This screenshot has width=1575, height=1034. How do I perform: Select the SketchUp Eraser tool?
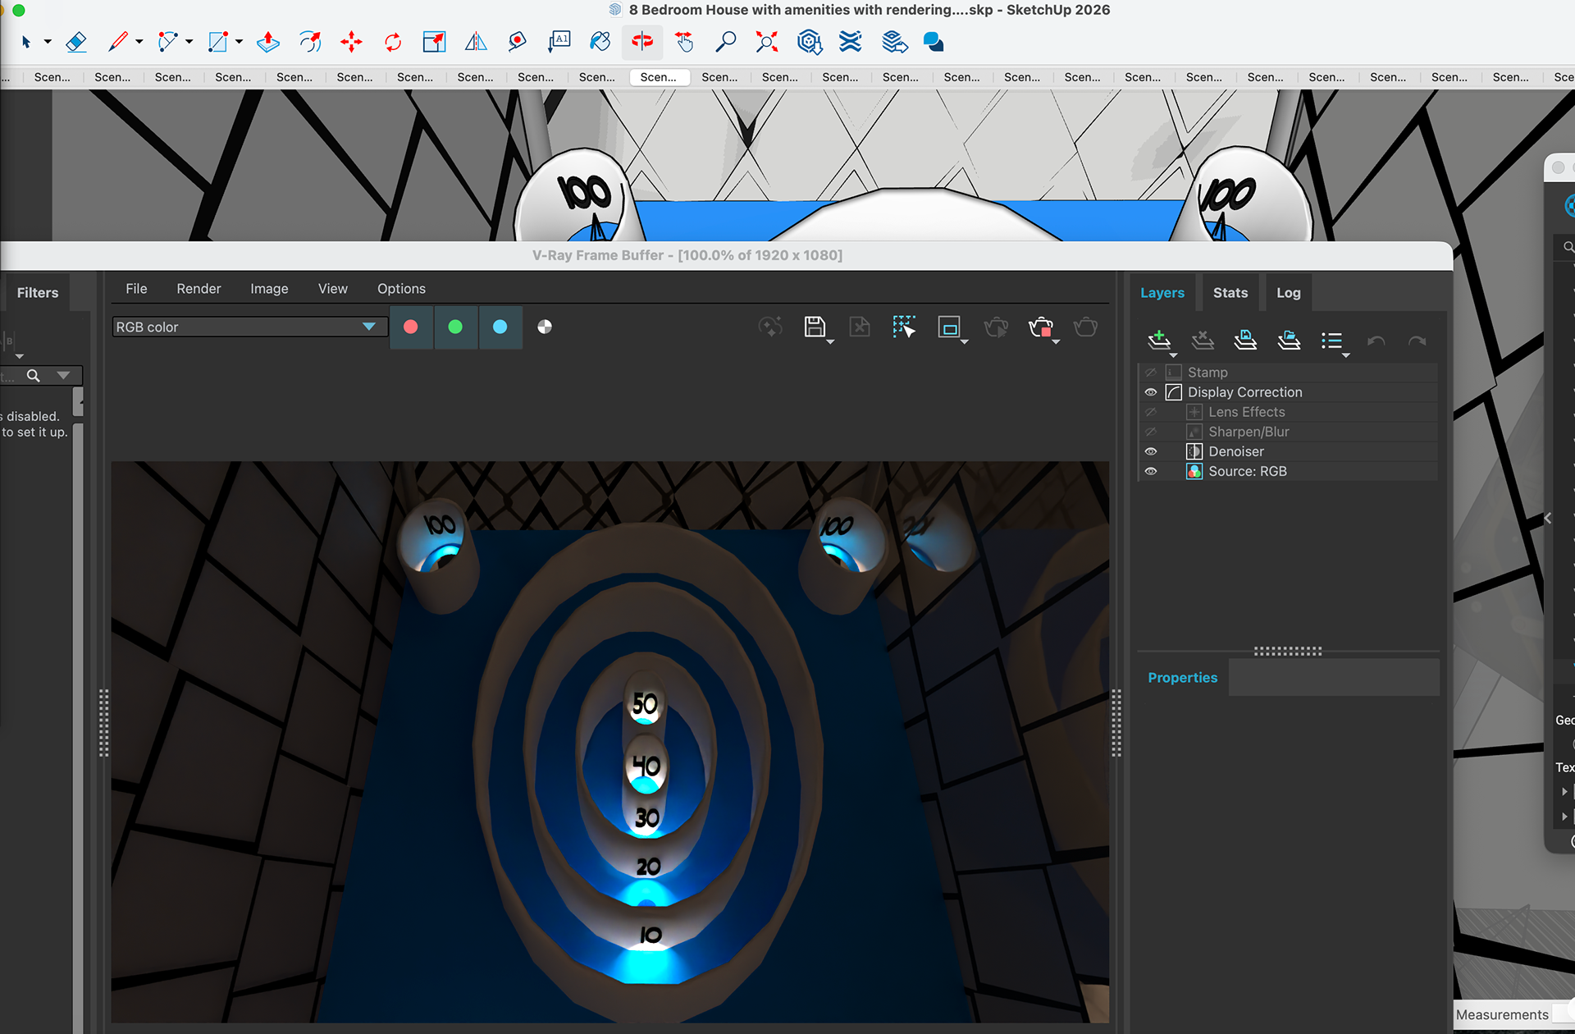(x=75, y=42)
